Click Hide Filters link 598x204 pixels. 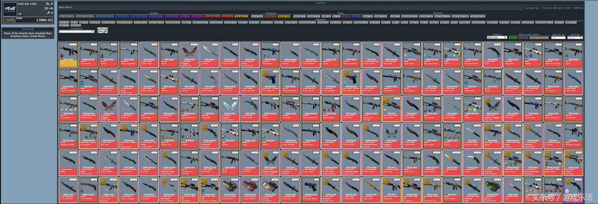65,7
